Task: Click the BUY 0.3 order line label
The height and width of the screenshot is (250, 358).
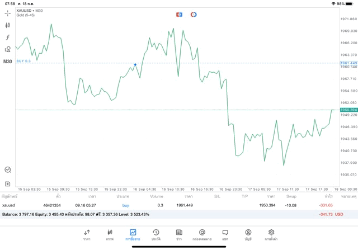Action: pos(24,60)
